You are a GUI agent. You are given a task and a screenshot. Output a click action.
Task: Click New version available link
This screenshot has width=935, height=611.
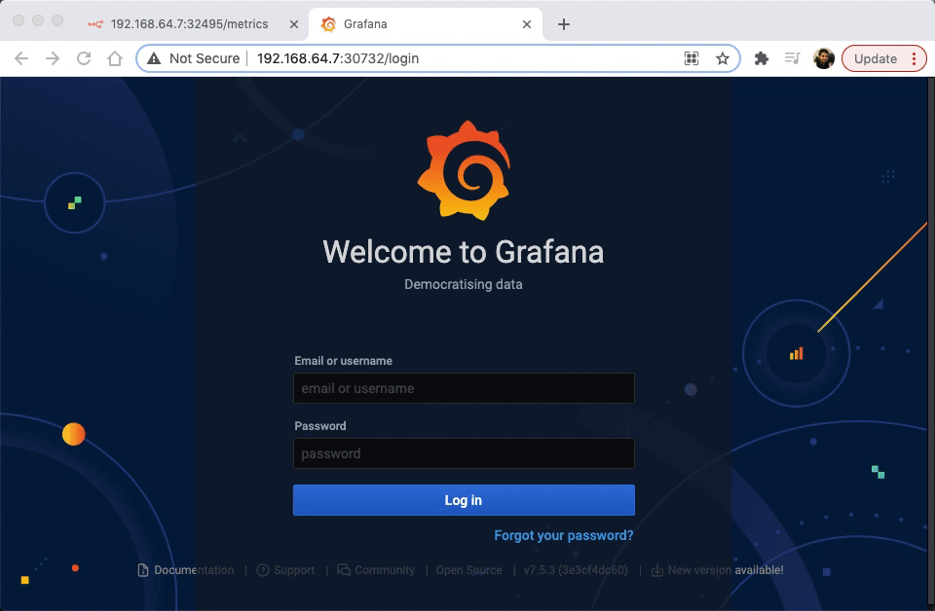point(725,570)
